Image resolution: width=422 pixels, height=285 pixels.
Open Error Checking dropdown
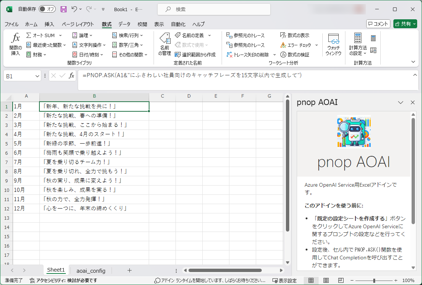pos(316,45)
